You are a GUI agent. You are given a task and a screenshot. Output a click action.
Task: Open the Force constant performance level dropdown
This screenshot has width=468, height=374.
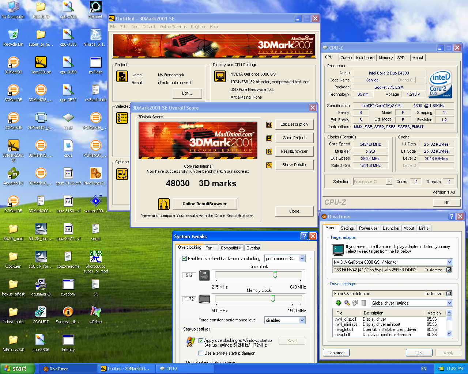(x=302, y=320)
